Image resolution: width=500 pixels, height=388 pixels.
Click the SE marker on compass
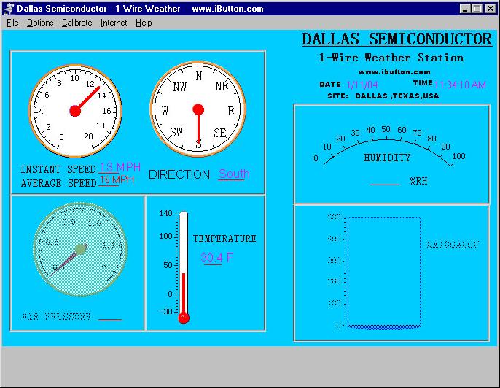pyautogui.click(x=219, y=133)
